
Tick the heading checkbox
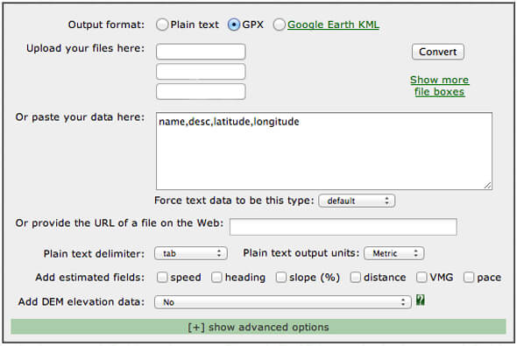click(216, 277)
